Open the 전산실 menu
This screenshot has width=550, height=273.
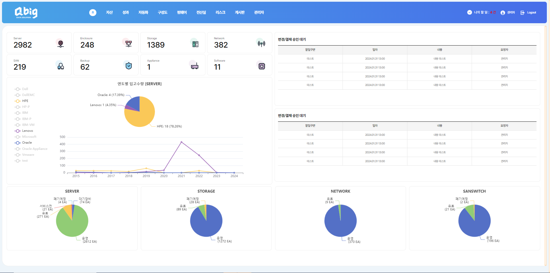pyautogui.click(x=201, y=12)
